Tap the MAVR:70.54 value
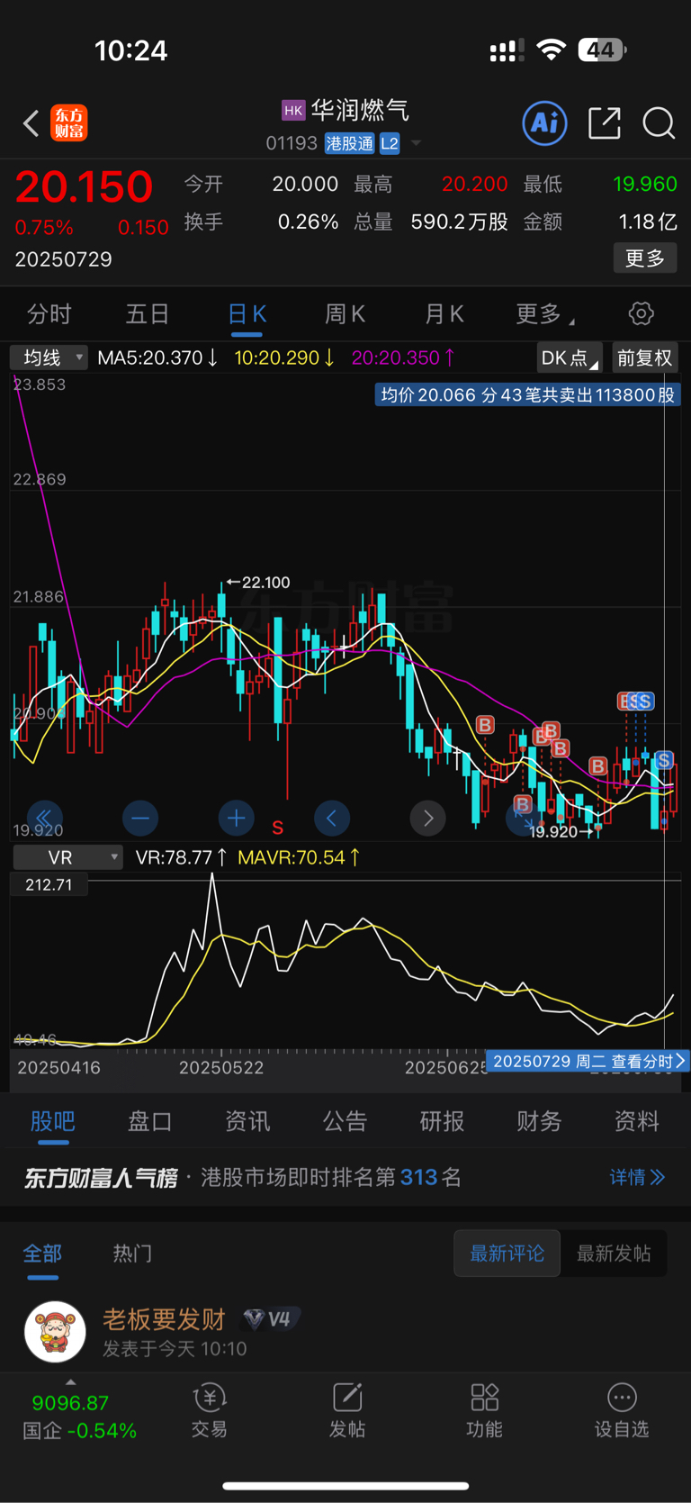The height and width of the screenshot is (1503, 691). [x=299, y=857]
